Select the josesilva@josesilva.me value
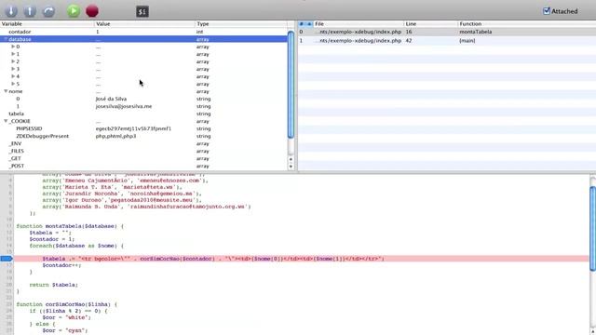This screenshot has height=335, width=596. coord(124,106)
